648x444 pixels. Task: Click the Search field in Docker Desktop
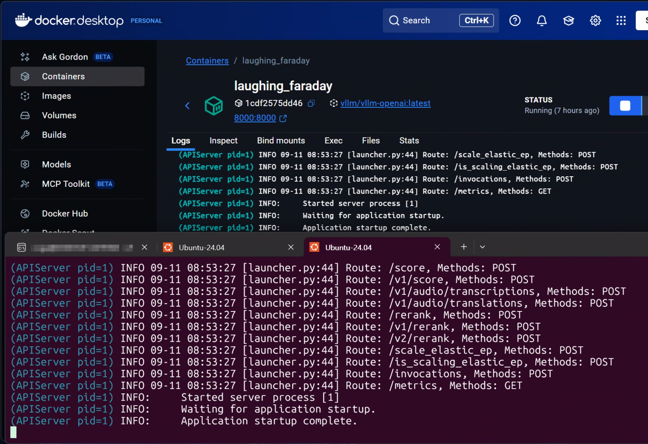pos(441,20)
